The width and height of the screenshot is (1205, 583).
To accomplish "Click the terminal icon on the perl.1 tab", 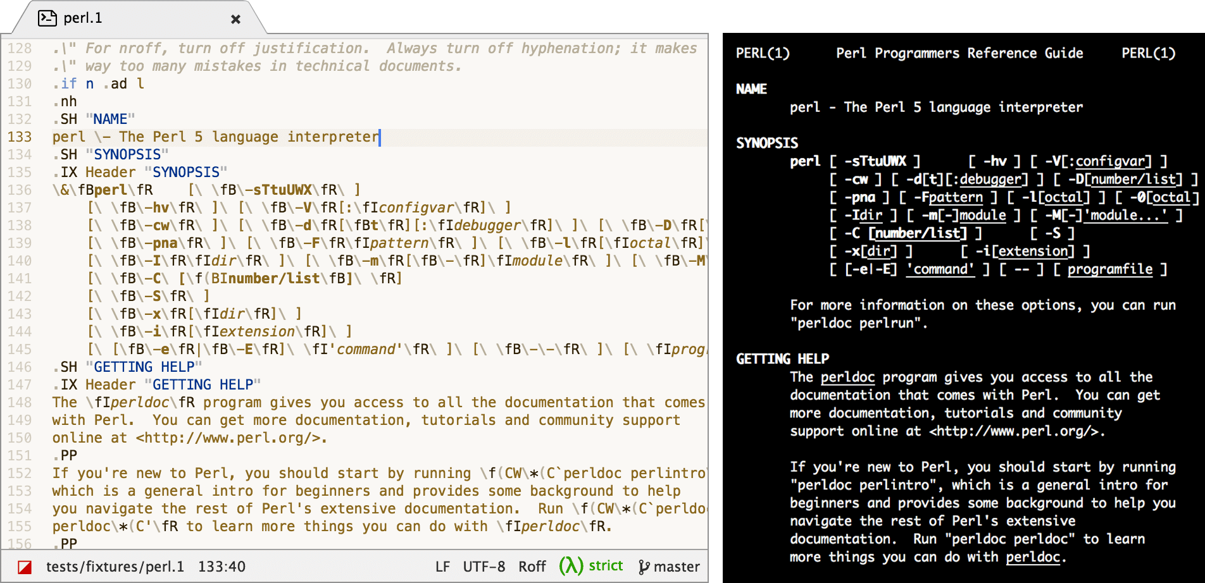I will tap(47, 18).
